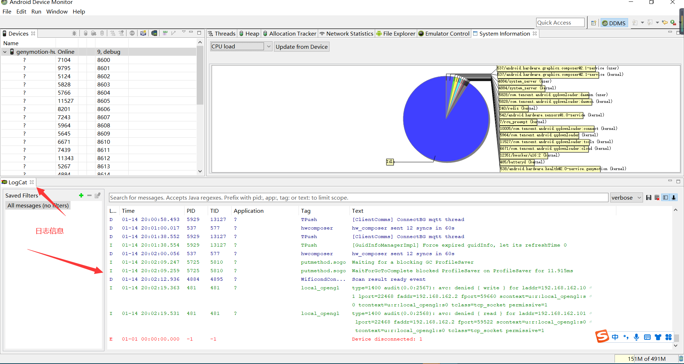The width and height of the screenshot is (684, 364).
Task: Click the debug process bug icon
Action: (x=74, y=33)
